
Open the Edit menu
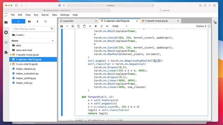click(x=20, y=15)
